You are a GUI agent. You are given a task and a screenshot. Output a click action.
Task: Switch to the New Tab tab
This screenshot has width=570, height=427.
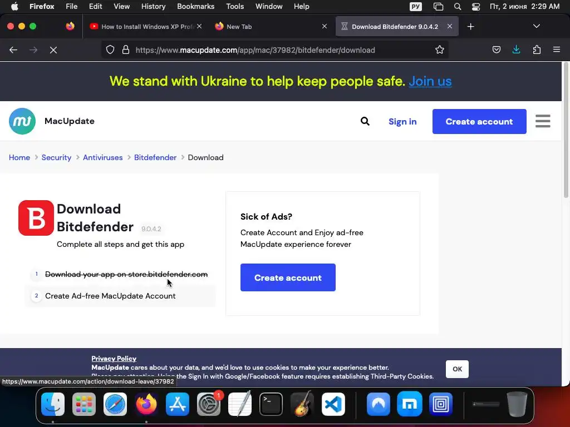(271, 27)
